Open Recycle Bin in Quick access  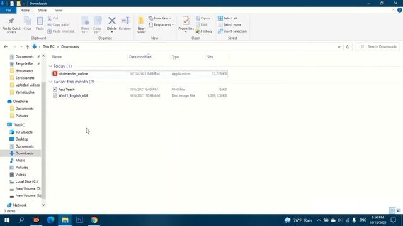click(24, 64)
